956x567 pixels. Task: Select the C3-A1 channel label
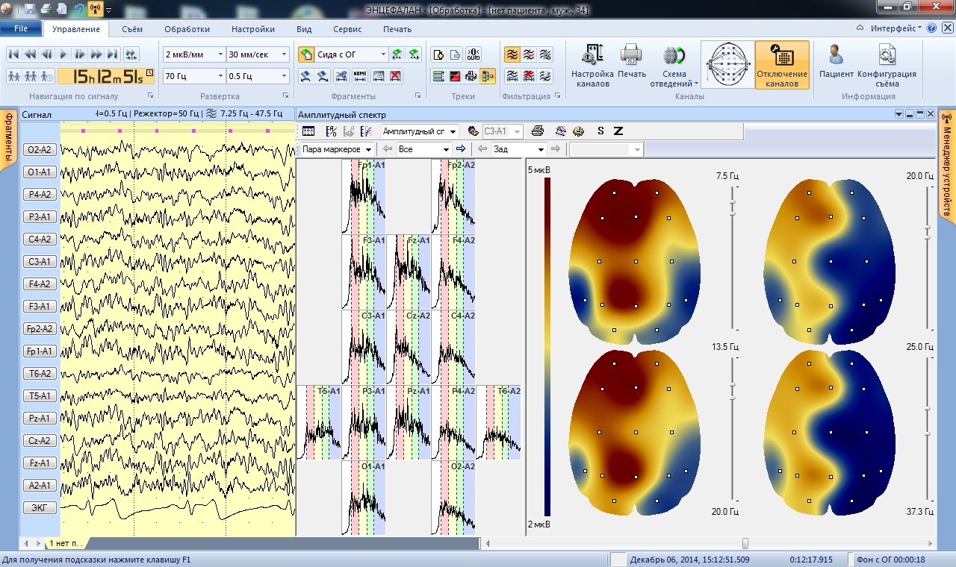tap(40, 262)
